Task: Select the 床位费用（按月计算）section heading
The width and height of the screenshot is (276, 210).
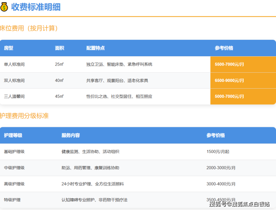Action: [x=29, y=28]
